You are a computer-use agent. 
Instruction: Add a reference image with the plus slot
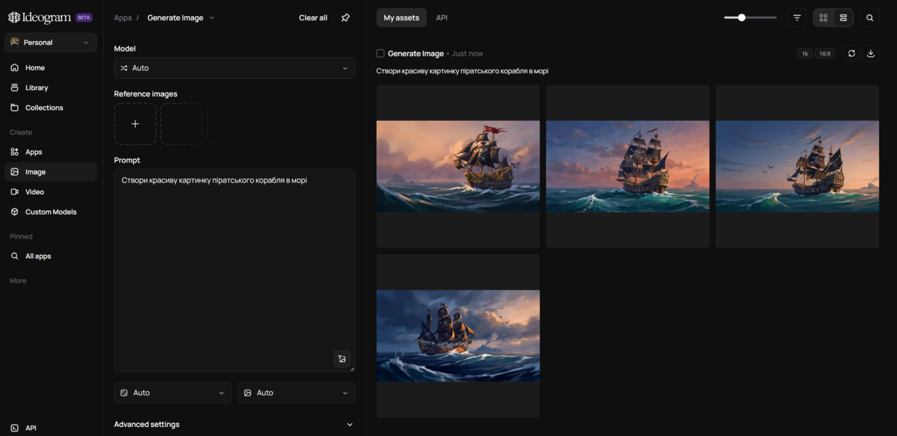(x=135, y=124)
